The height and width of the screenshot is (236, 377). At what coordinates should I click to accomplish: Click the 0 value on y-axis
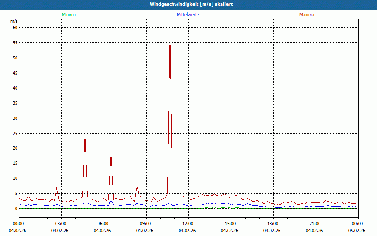point(16,208)
